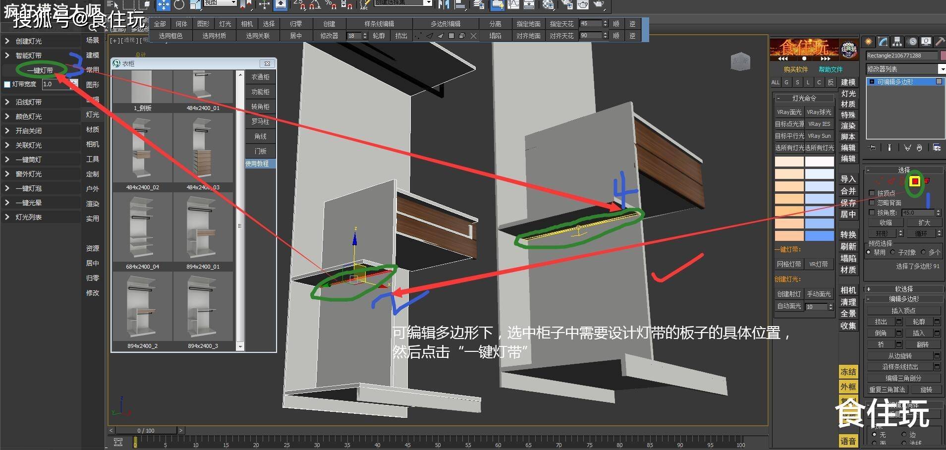Click polygon square icon in 多边形编辑 strip
946x450 pixels.
point(451,36)
